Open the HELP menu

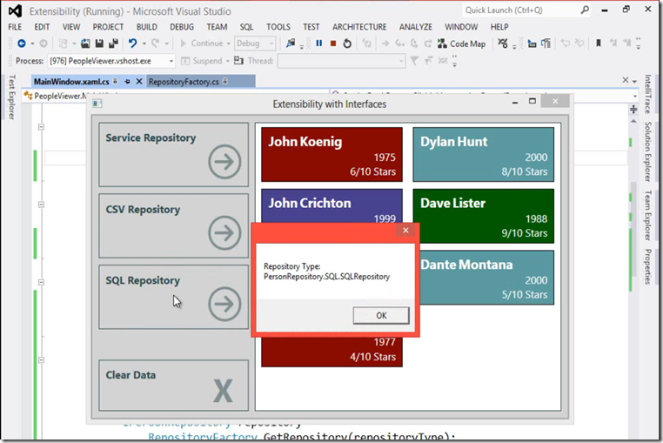[x=499, y=27]
